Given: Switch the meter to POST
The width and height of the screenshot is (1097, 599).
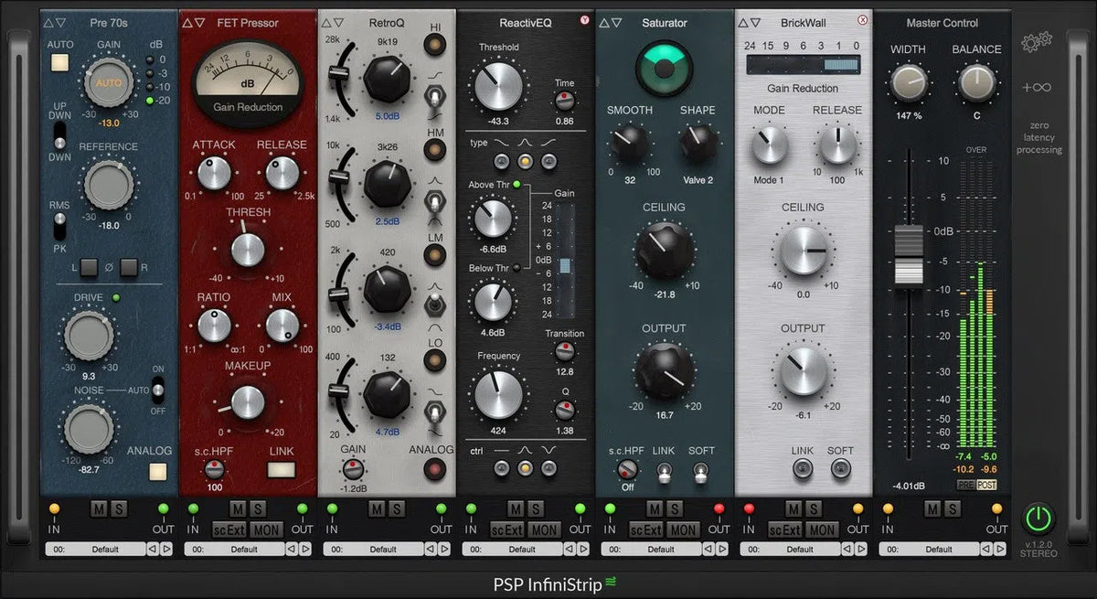Looking at the screenshot, I should point(986,485).
